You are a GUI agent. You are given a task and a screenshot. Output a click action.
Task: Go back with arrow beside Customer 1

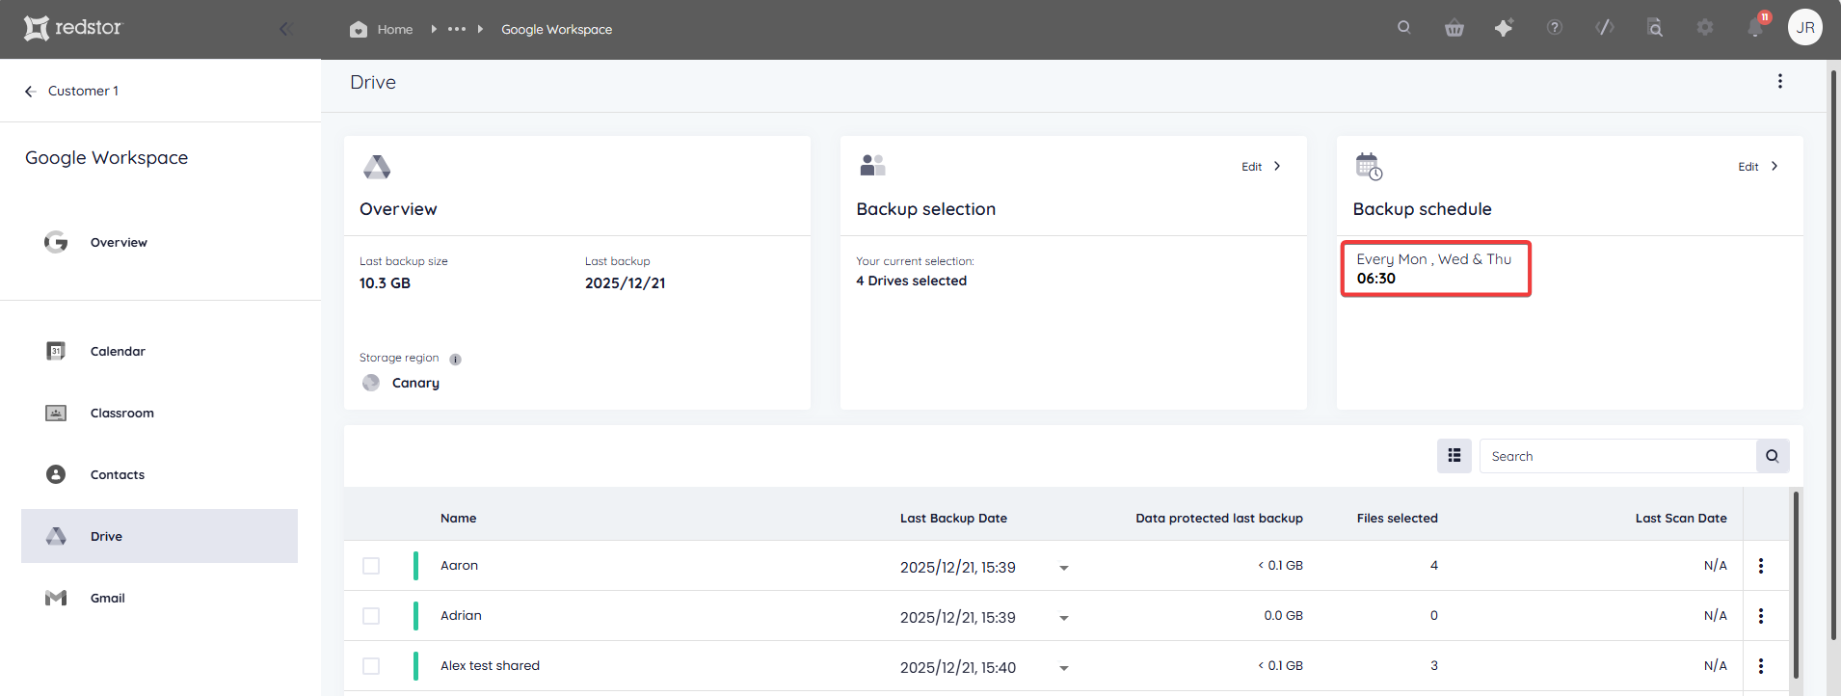pyautogui.click(x=30, y=91)
